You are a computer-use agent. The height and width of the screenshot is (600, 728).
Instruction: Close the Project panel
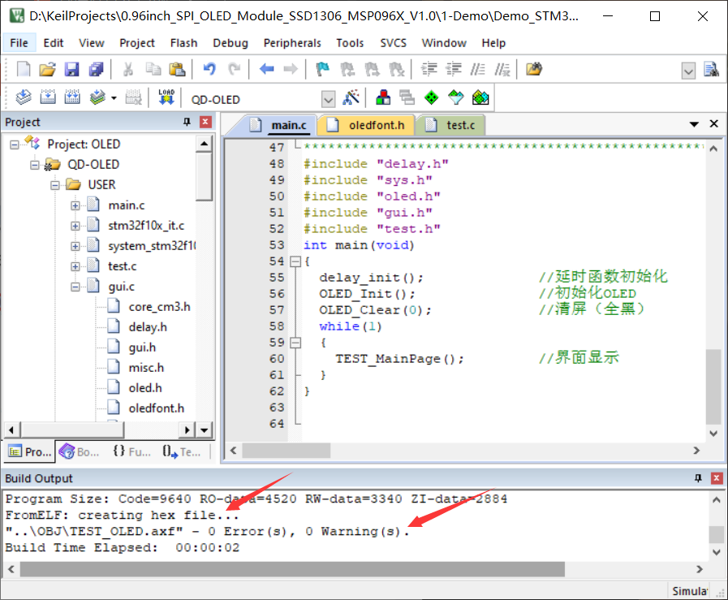(x=205, y=122)
